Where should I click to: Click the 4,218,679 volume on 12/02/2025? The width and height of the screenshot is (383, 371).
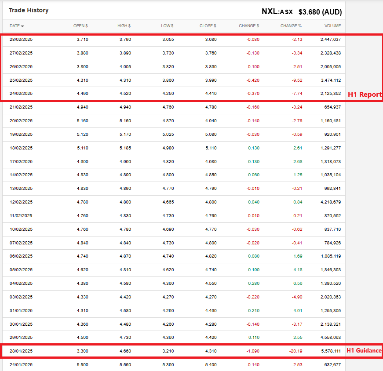pyautogui.click(x=330, y=202)
